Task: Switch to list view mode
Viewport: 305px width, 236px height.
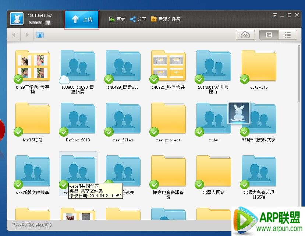Action: pyautogui.click(x=288, y=35)
